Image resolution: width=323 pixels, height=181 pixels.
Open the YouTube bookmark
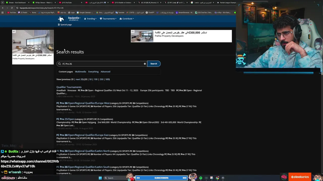tap(12, 13)
